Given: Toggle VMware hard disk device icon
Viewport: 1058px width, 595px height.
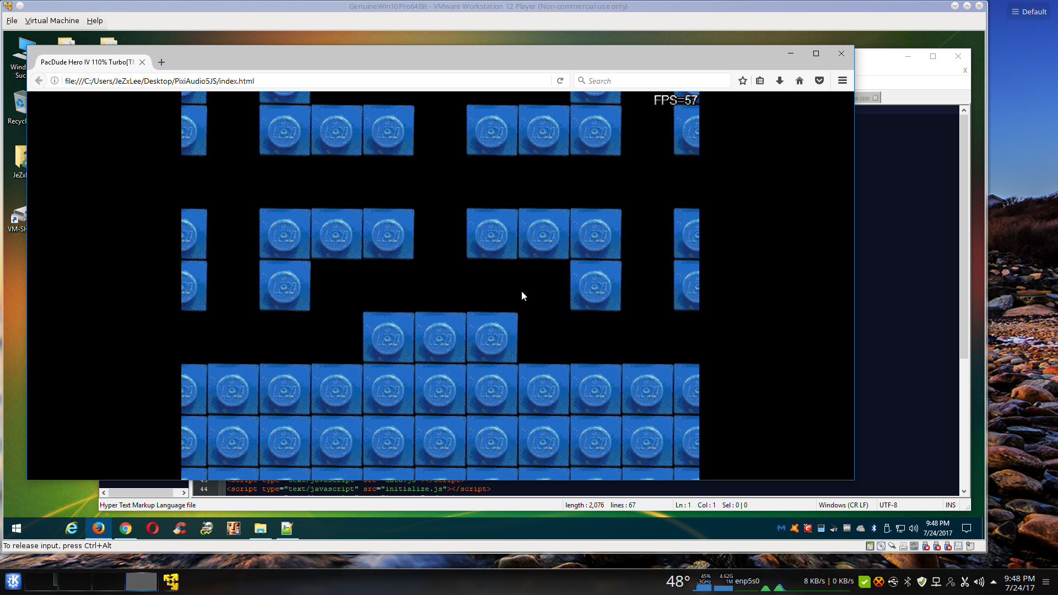Looking at the screenshot, I should pyautogui.click(x=870, y=546).
